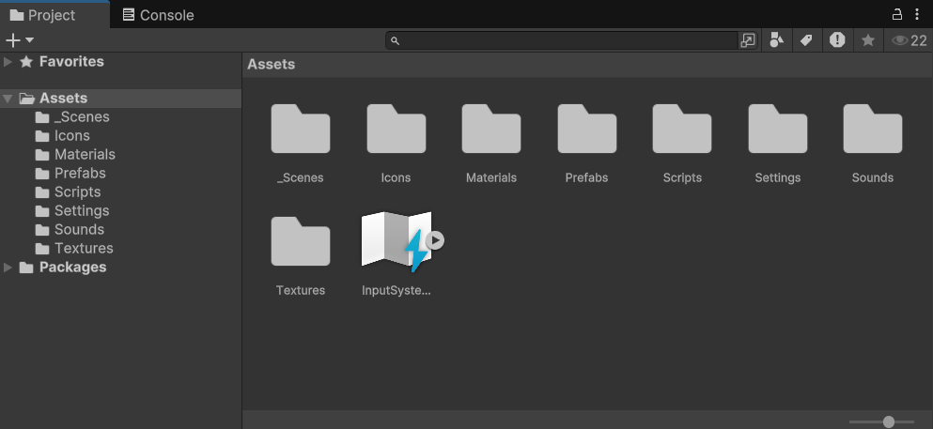Click the 'Icons' label under grid folder
The height and width of the screenshot is (429, 933).
(397, 177)
